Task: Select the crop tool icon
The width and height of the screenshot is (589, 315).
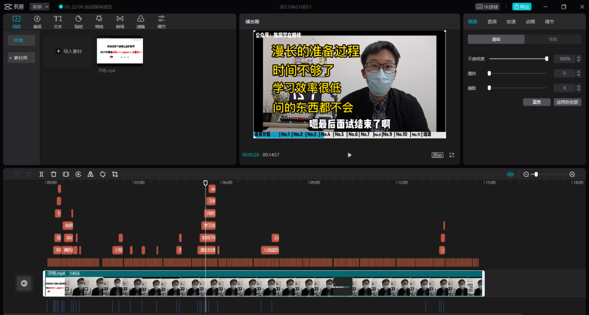Action: pyautogui.click(x=115, y=174)
